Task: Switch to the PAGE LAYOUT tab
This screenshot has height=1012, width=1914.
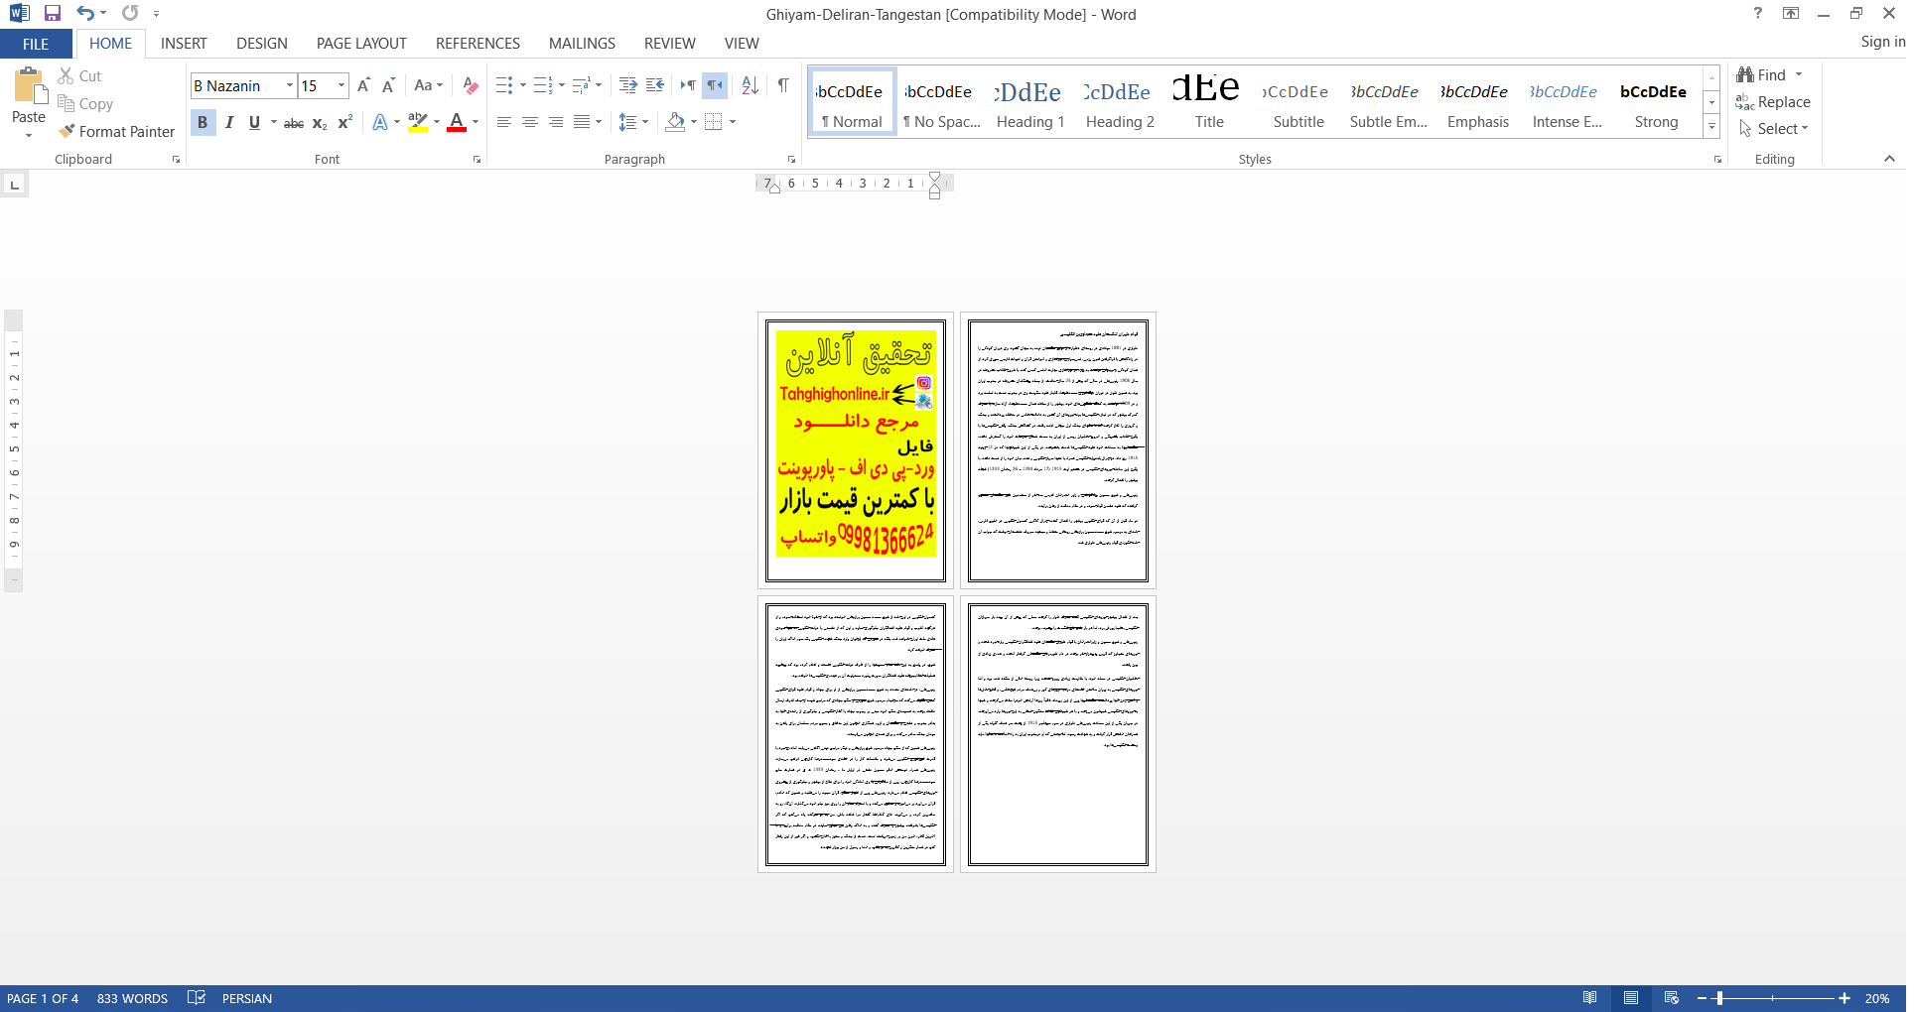Action: [361, 44]
